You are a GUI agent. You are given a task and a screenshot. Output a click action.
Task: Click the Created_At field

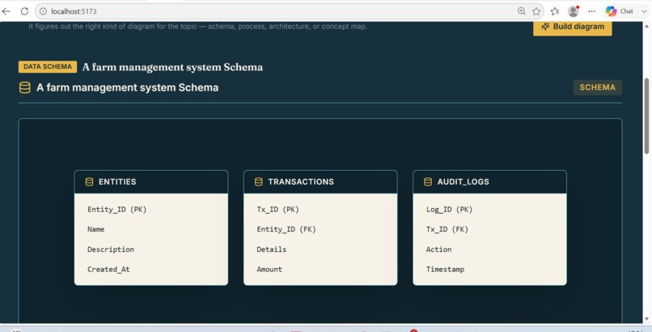click(108, 269)
